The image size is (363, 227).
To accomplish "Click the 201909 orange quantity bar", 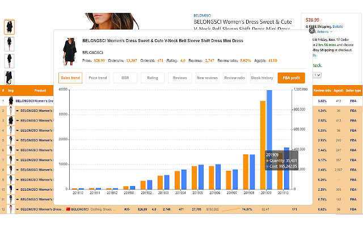I will [x=263, y=145].
